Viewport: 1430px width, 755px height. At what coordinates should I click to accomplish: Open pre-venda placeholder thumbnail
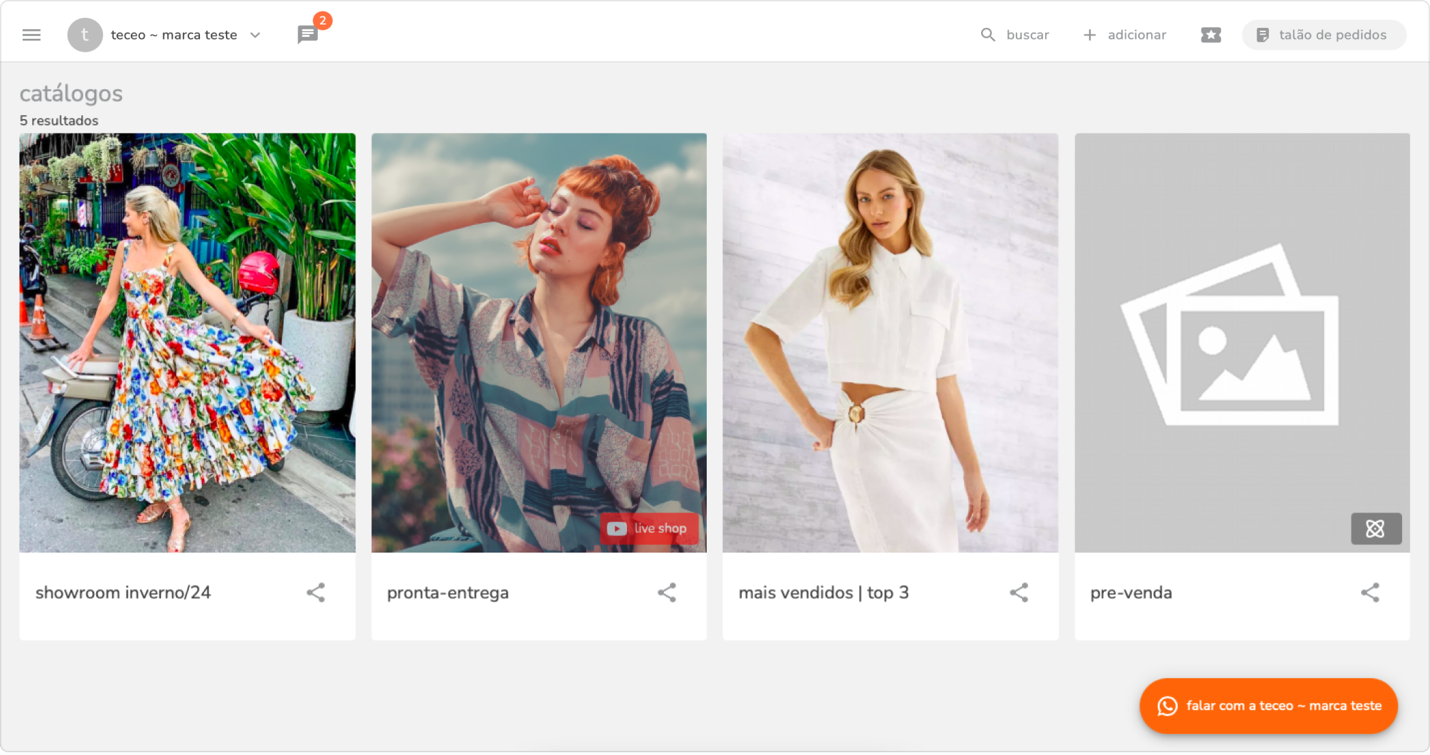click(x=1242, y=327)
